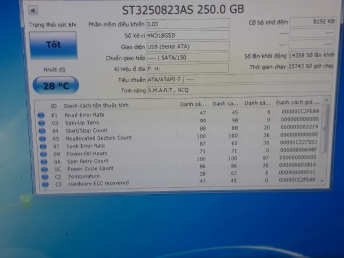Click the raw value 000000003816
This screenshot has height=258, width=344.
point(297,165)
